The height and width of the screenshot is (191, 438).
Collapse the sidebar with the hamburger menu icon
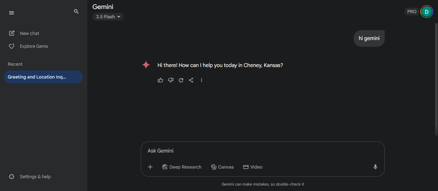pyautogui.click(x=12, y=13)
